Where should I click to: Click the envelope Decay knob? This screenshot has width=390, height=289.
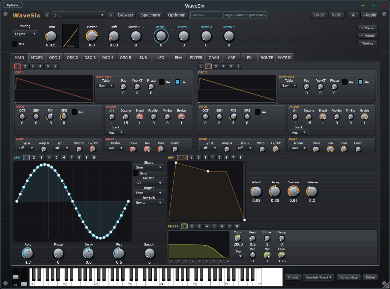click(275, 192)
